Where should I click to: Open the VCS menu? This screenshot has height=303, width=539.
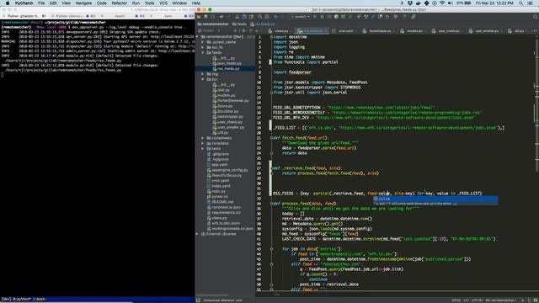click(163, 3)
